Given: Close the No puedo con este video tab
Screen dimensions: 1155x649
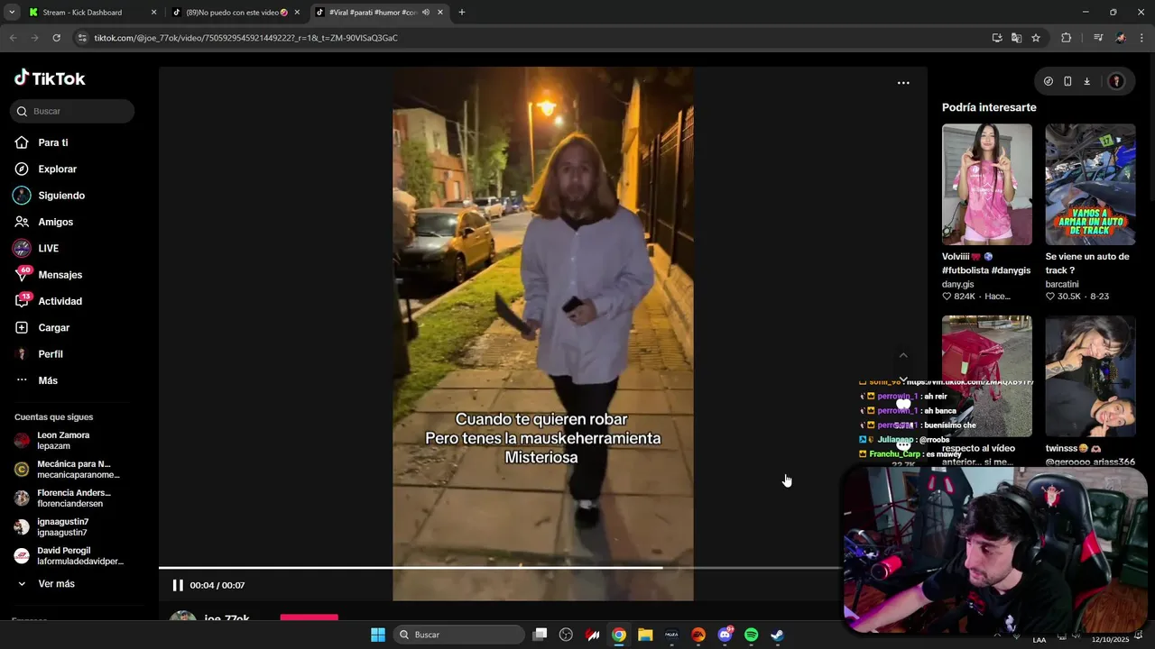Looking at the screenshot, I should pyautogui.click(x=297, y=13).
